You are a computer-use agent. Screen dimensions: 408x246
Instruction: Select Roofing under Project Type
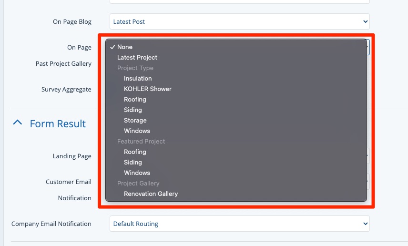[135, 99]
